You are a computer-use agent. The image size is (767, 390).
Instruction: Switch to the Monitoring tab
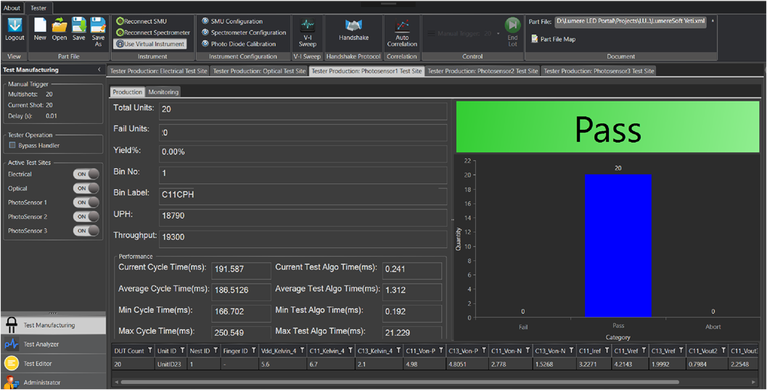click(x=163, y=92)
